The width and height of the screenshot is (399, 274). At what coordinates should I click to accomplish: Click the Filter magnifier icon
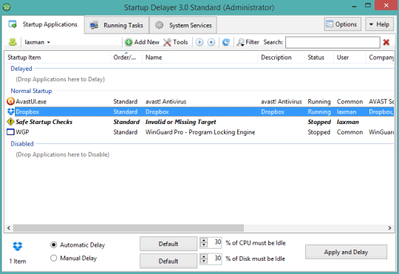(240, 42)
